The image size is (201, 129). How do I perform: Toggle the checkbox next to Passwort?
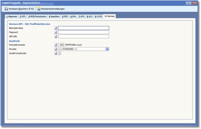point(56,32)
